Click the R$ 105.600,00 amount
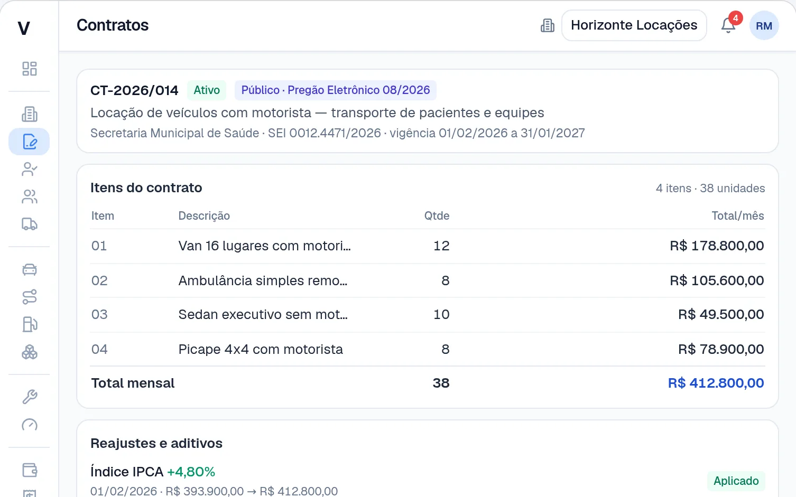 pyautogui.click(x=717, y=280)
